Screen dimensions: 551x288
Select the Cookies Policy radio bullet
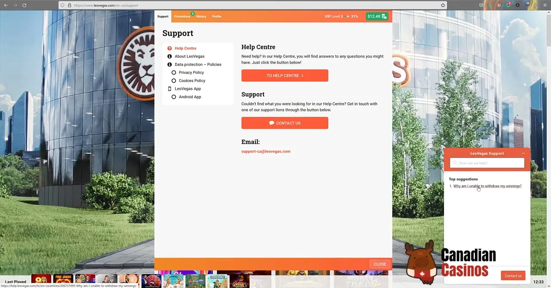[x=174, y=81]
